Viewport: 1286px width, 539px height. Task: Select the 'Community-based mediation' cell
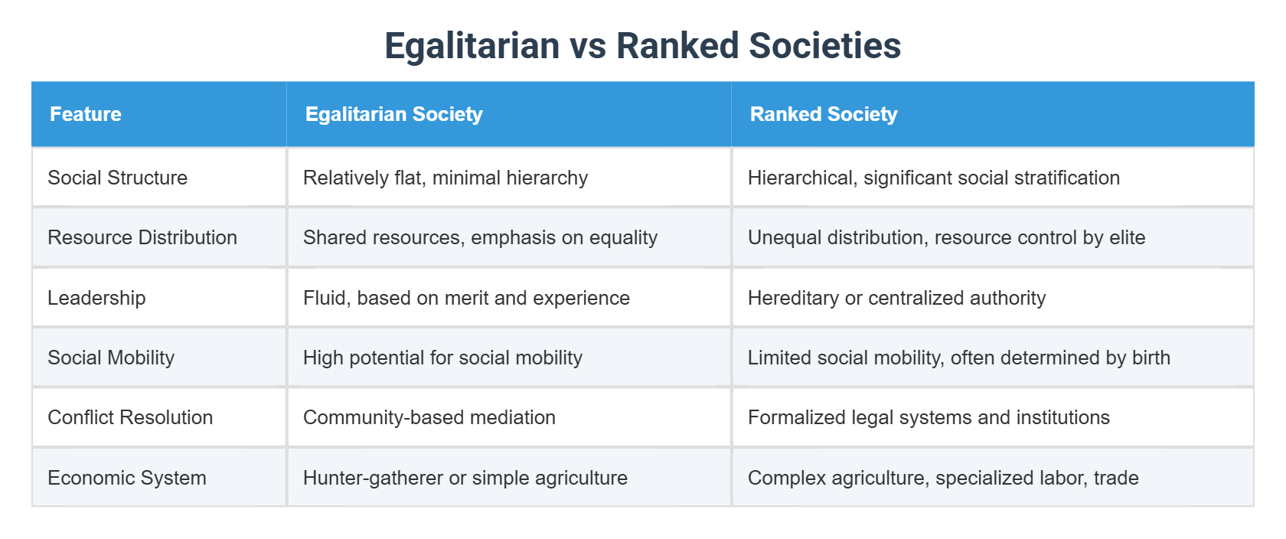429,417
